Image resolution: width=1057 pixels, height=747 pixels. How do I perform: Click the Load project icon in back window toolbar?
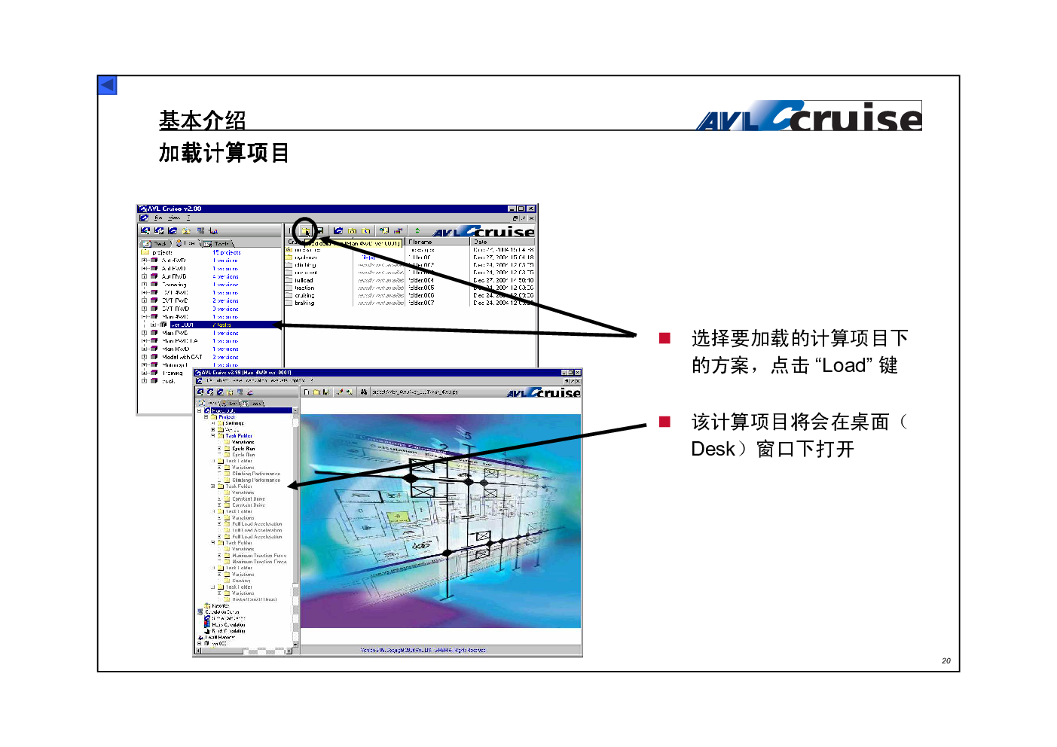[x=306, y=231]
